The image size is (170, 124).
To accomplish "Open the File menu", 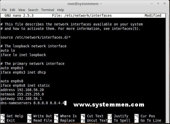I will click(4, 10).
